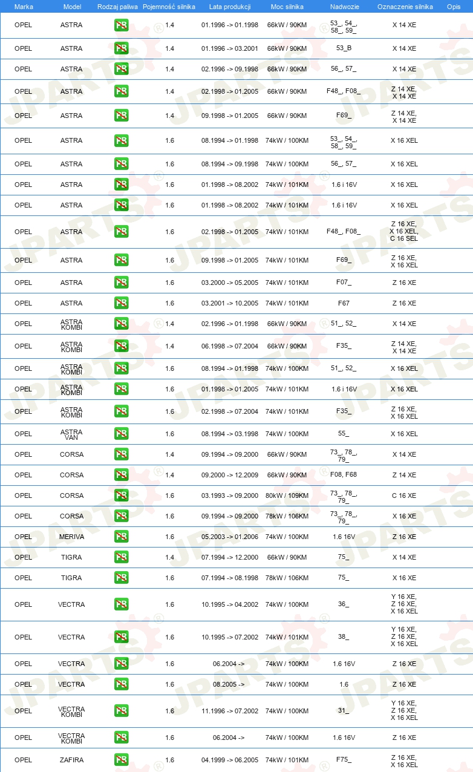Click the engine code C 16 XE cell
473x772 pixels.
point(404,496)
